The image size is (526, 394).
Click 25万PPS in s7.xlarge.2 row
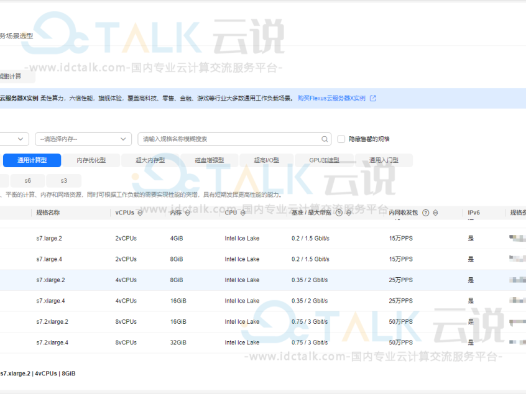pyautogui.click(x=401, y=280)
